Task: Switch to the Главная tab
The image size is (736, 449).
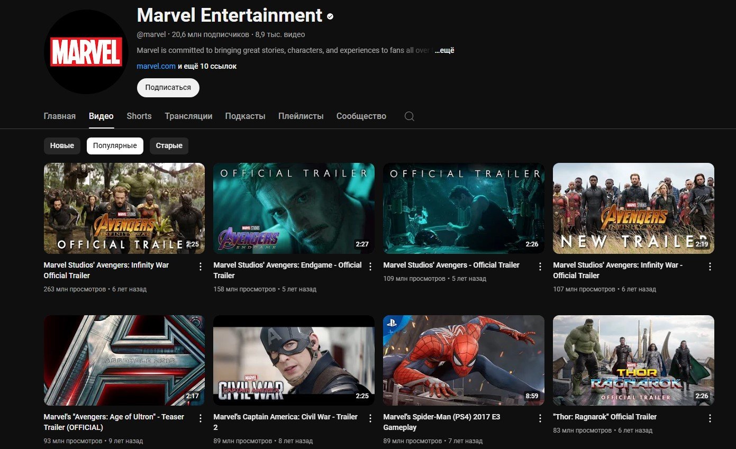Action: coord(59,116)
